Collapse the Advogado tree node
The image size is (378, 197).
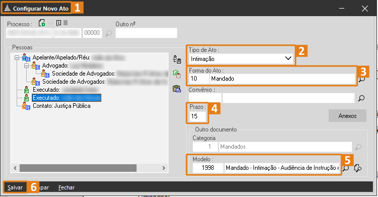tap(26, 65)
